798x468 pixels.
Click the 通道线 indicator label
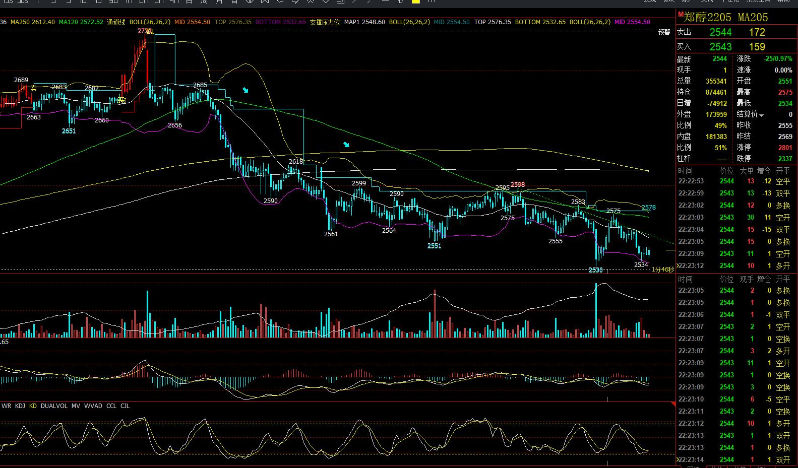116,22
